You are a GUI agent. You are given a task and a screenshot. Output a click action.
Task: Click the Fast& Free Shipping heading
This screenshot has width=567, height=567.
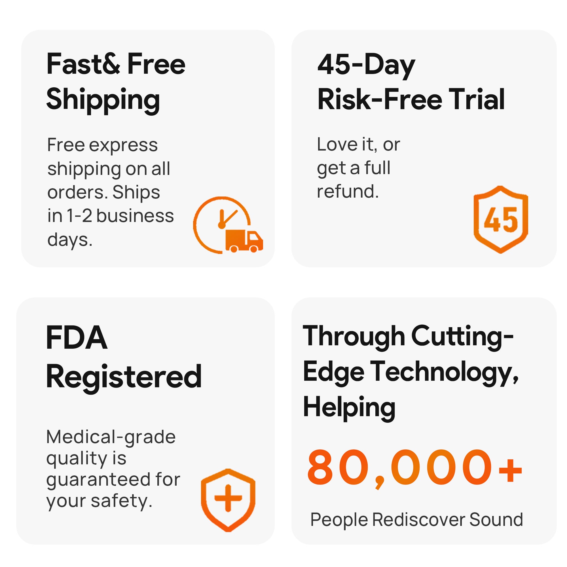(116, 81)
